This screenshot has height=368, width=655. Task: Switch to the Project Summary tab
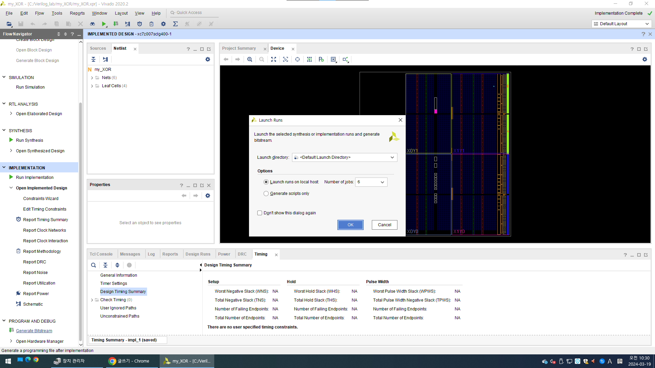pos(239,48)
